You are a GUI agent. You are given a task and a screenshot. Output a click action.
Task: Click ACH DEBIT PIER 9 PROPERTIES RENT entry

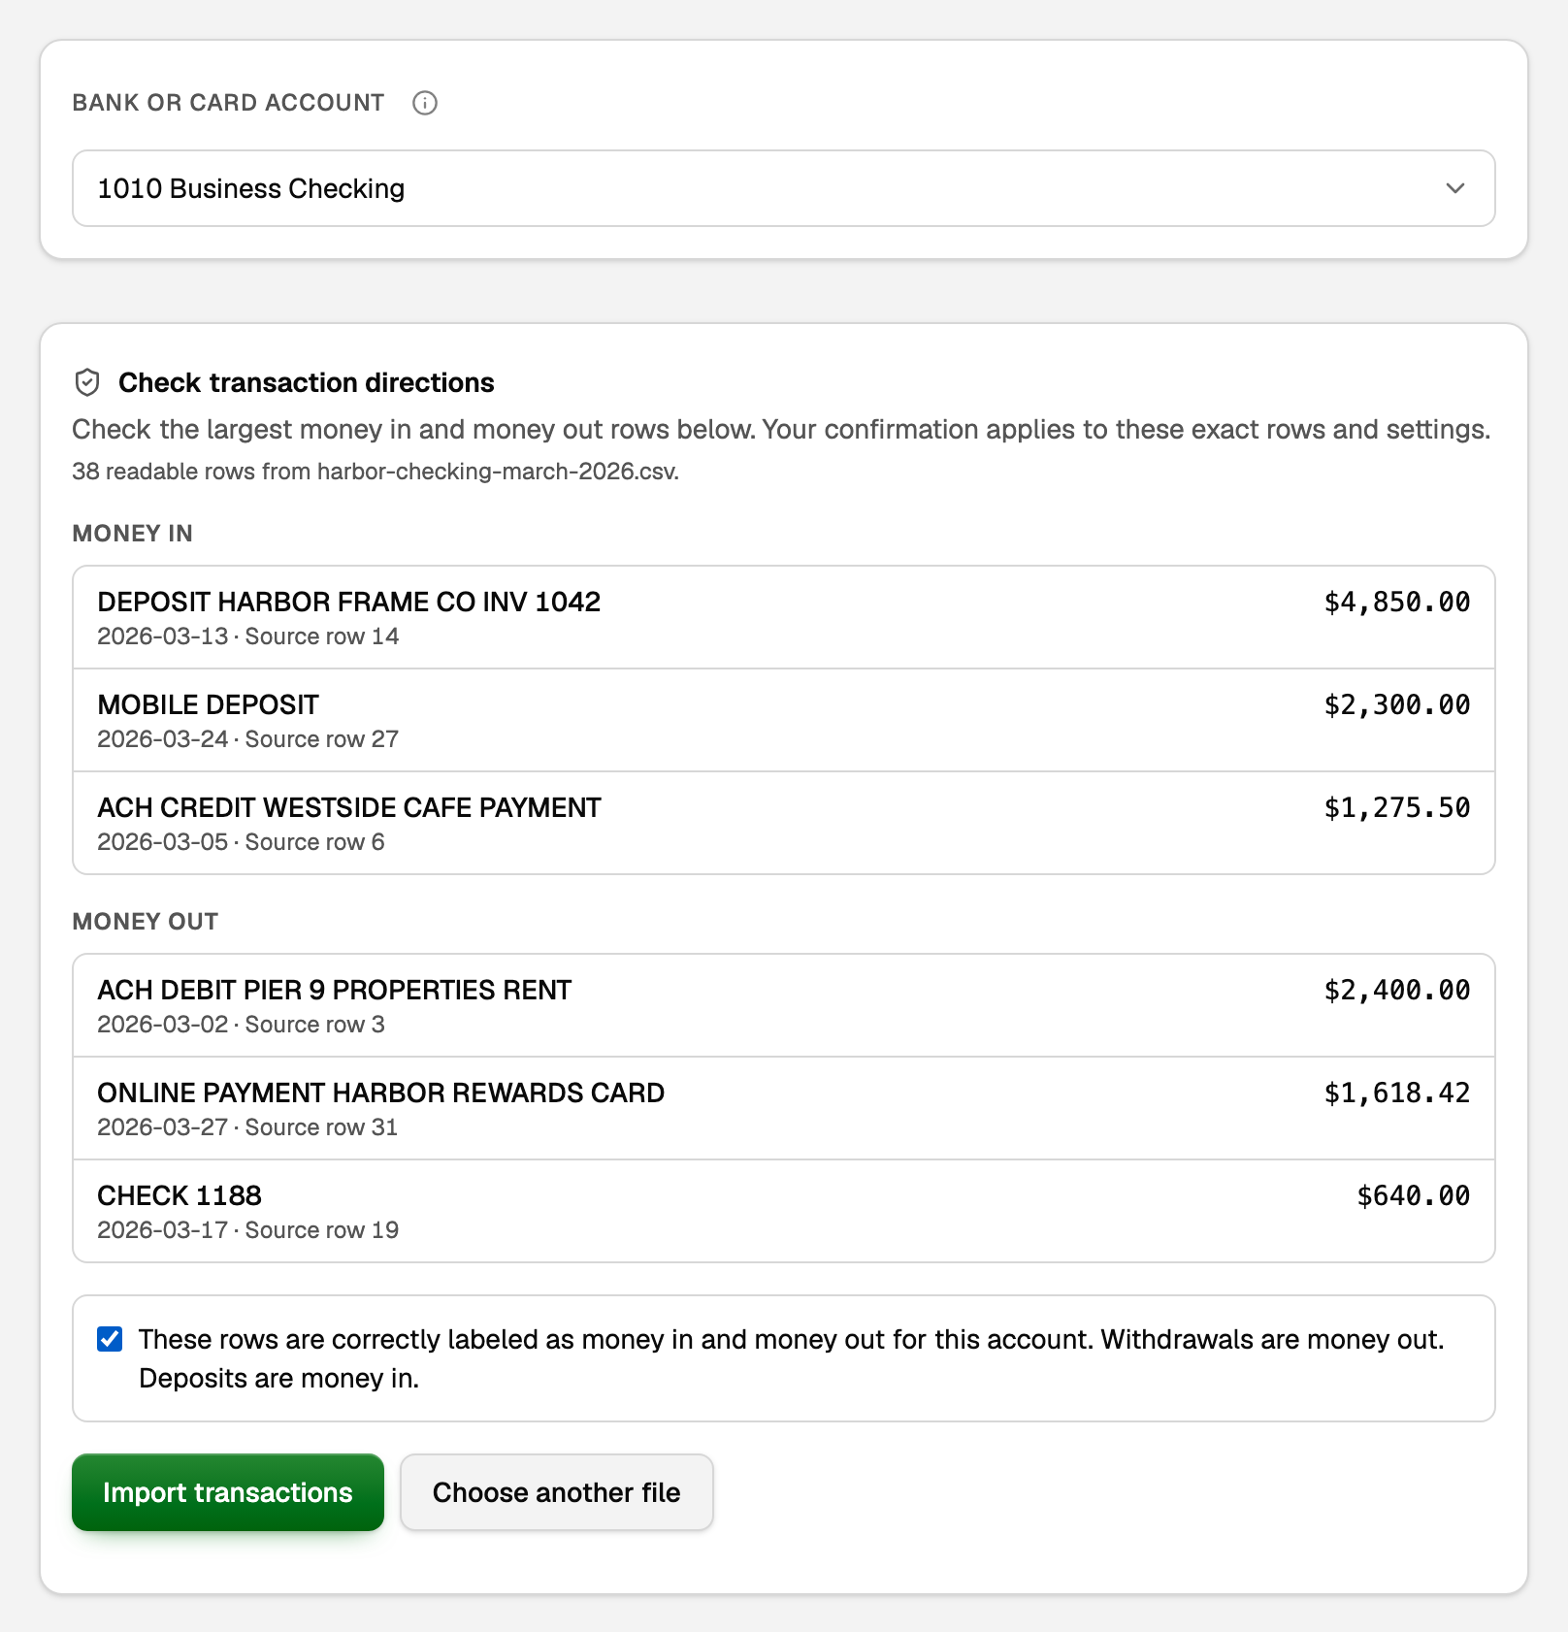click(x=784, y=1005)
